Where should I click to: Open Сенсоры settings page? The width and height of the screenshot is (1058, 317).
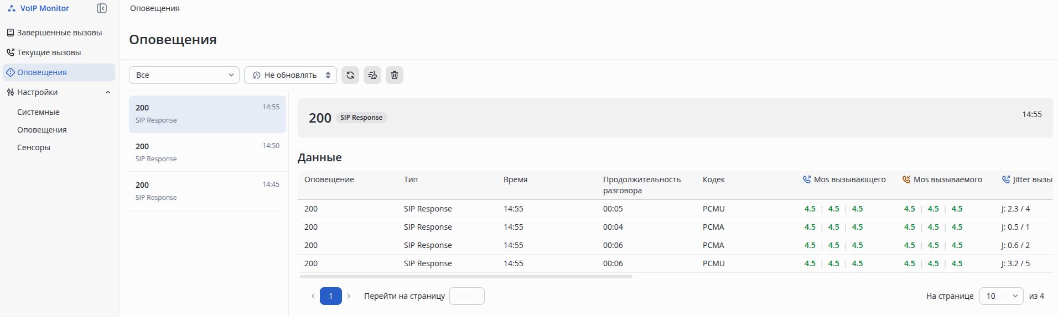[34, 147]
